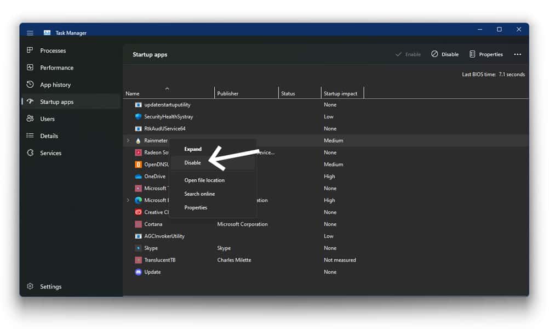Click the RtkAudUService64 app icon

[138, 129]
